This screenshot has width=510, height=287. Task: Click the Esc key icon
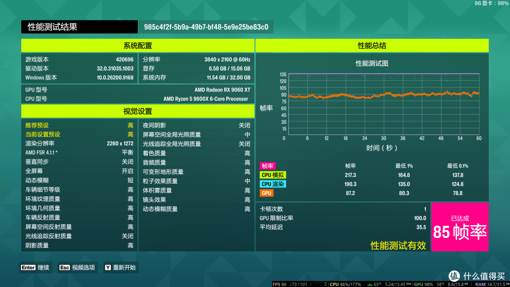[x=64, y=268]
